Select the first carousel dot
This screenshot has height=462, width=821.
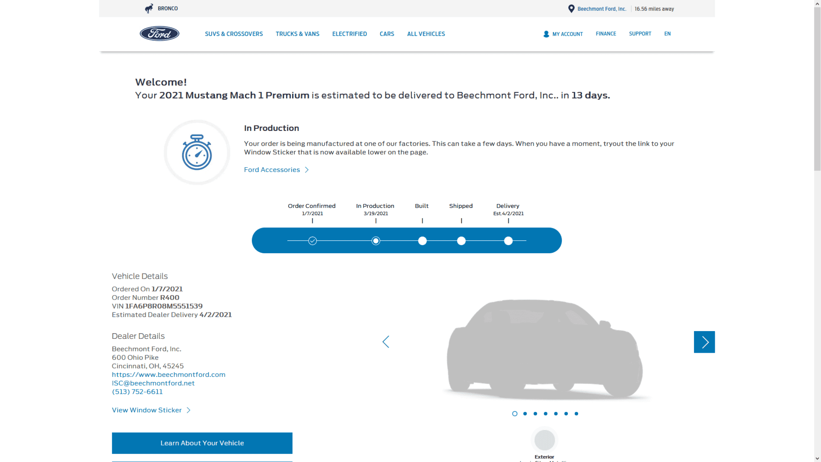point(515,414)
